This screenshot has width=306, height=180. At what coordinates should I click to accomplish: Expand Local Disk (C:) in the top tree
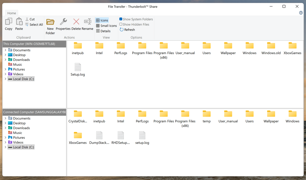pyautogui.click(x=5, y=79)
